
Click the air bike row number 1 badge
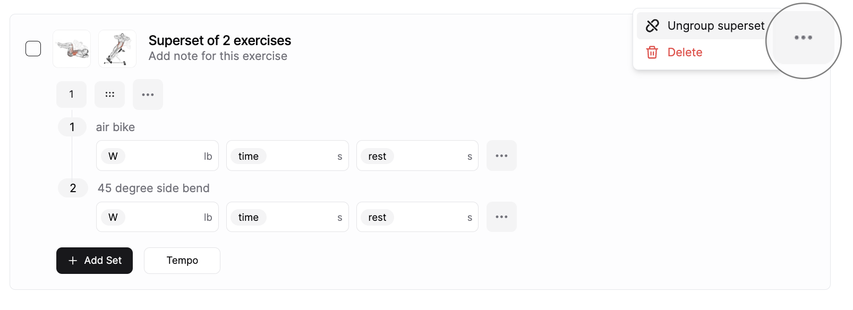coord(72,127)
